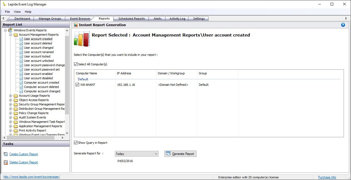Uncheck the W8-ANANT computer checkbox
Screen dimensions: 351x180
[78, 85]
